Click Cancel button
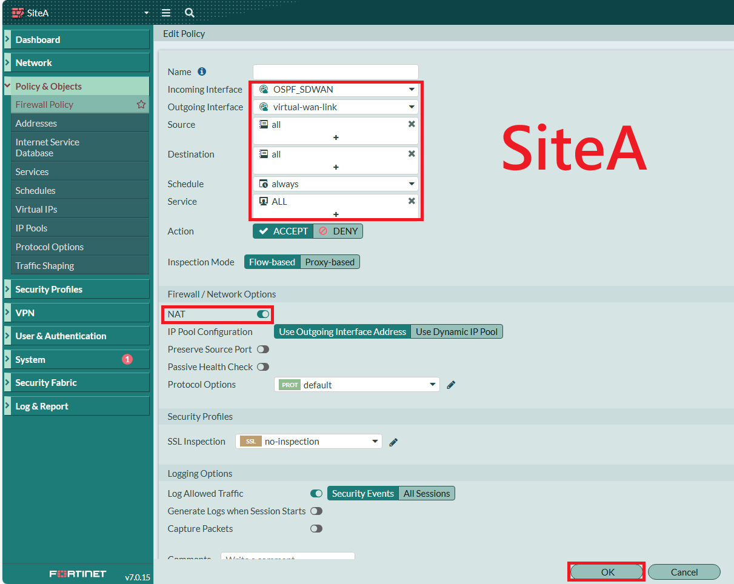This screenshot has height=584, width=734. pyautogui.click(x=684, y=572)
